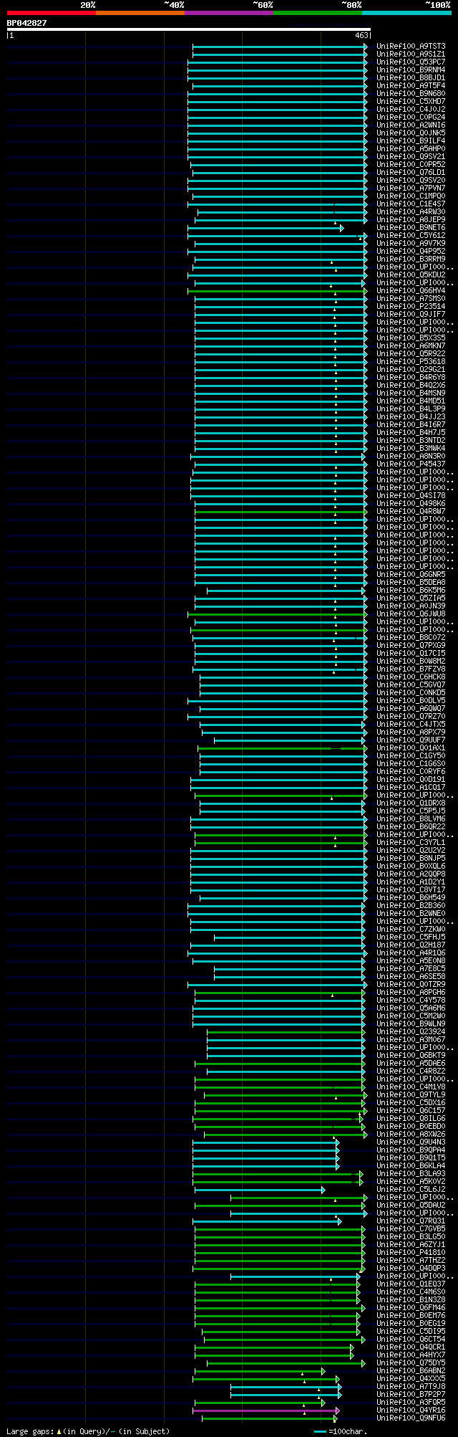Viewport: 458px width, 1437px height.
Task: Click the green alignment bar for Q66HV4
Action: [x=277, y=291]
